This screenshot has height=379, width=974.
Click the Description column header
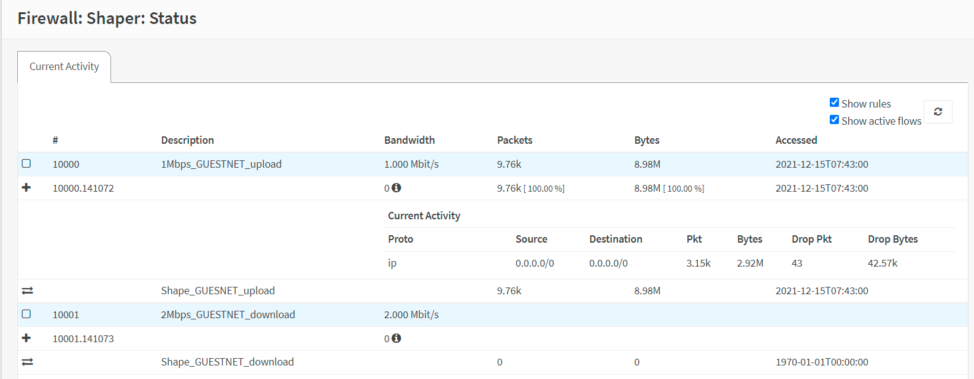pyautogui.click(x=187, y=140)
